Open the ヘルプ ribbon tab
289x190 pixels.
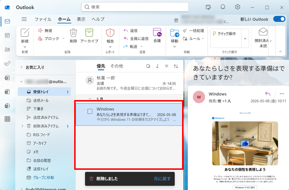[x=98, y=19]
